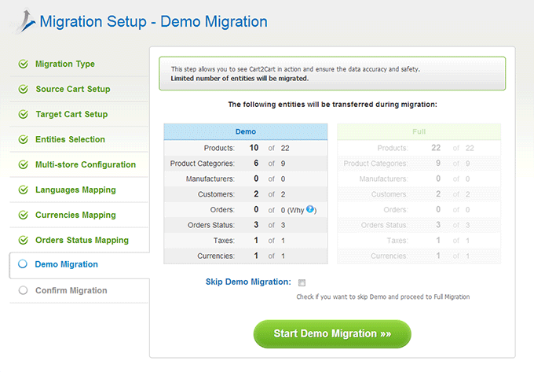Click the Demo Manufacturers label
The width and height of the screenshot is (534, 372).
click(210, 179)
